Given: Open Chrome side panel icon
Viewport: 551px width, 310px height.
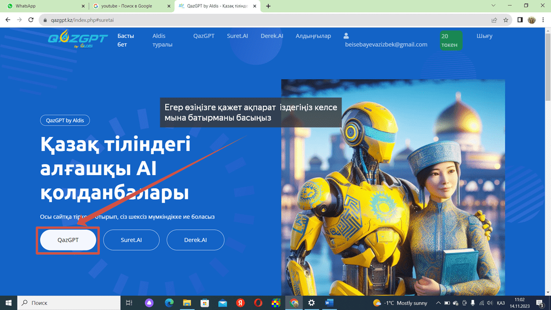Looking at the screenshot, I should click(520, 20).
